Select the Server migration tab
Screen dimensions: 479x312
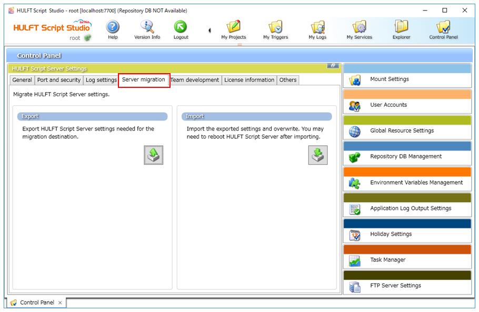(x=144, y=80)
